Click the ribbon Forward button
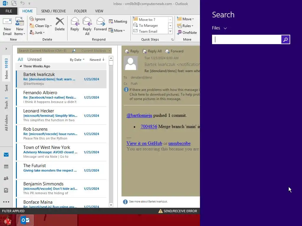Screen dimensions: 302x226 tap(100, 24)
